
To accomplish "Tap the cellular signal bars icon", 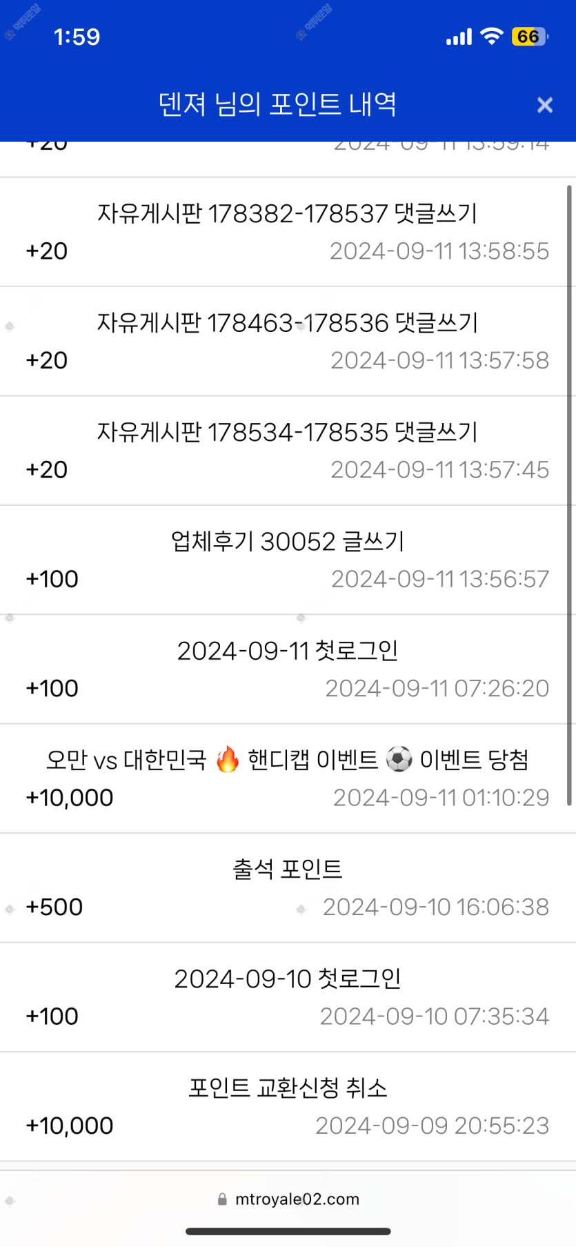I will point(459,37).
